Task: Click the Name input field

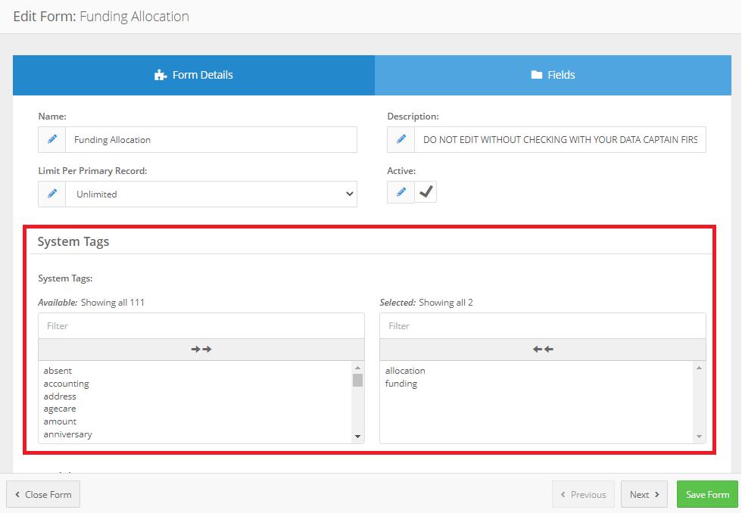Action: point(211,139)
